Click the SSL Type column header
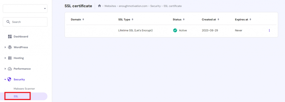 124,19
